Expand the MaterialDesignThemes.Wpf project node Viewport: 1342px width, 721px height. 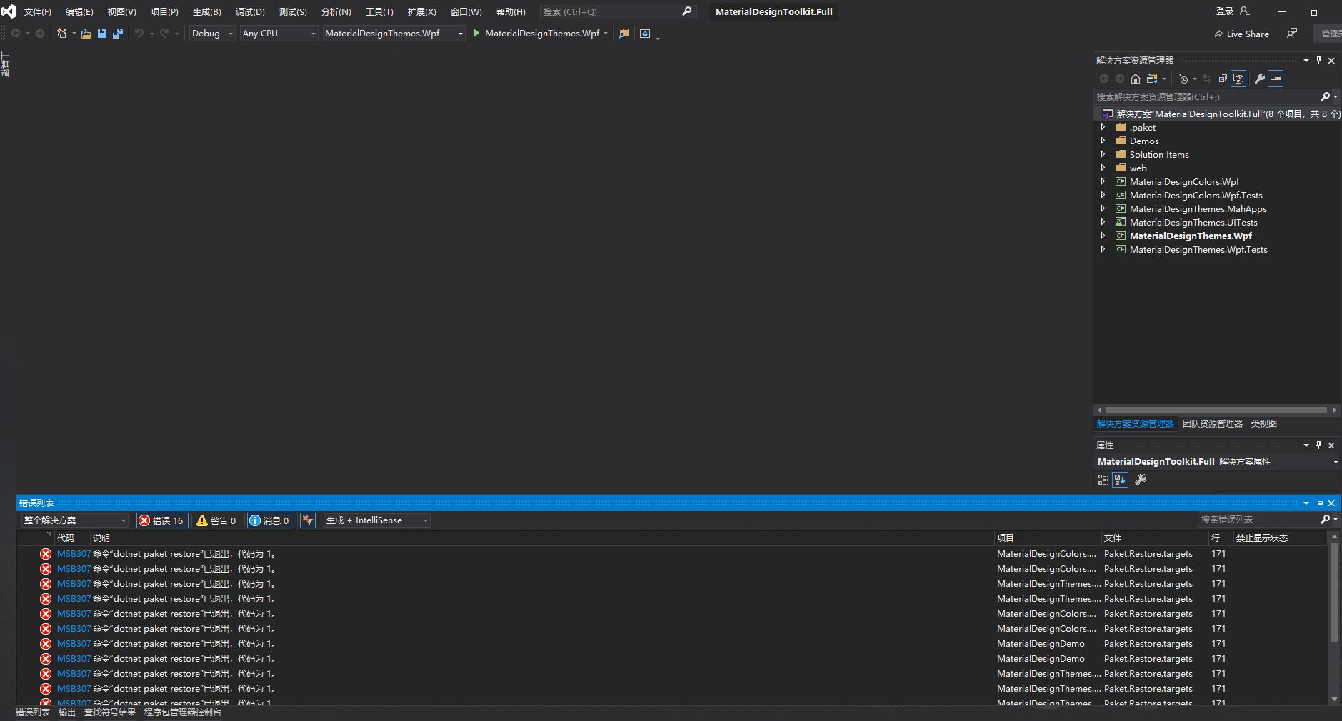1104,236
